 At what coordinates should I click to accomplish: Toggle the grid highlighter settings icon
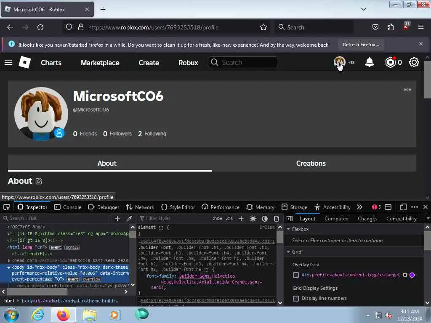click(x=405, y=275)
